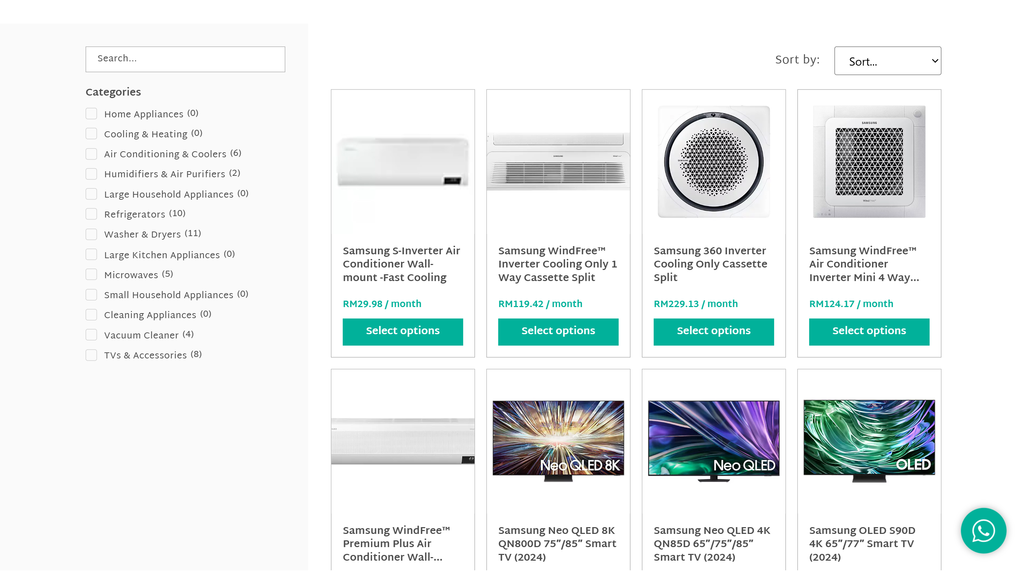Open Samsung Neo QLED 4K QN85D title link
This screenshot has width=1027, height=571.
(712, 544)
